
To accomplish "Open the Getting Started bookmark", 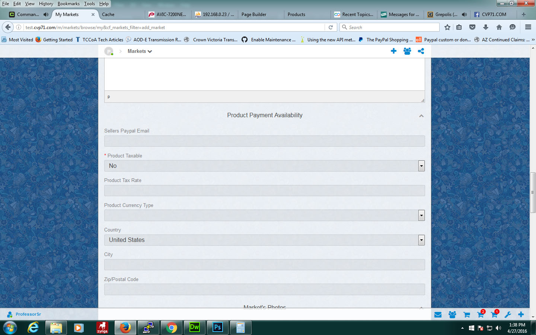I will [x=54, y=40].
